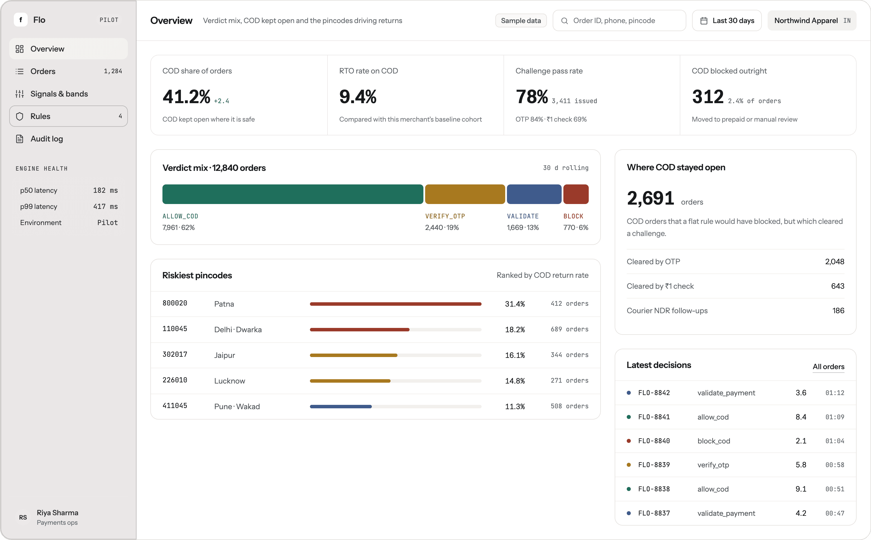Click the Cleared by ₹1 check row
Screen dimensions: 871x540
pyautogui.click(x=735, y=286)
